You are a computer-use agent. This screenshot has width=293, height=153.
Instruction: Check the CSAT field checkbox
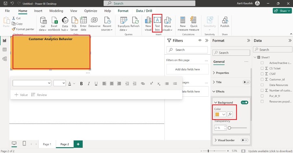[262, 74]
